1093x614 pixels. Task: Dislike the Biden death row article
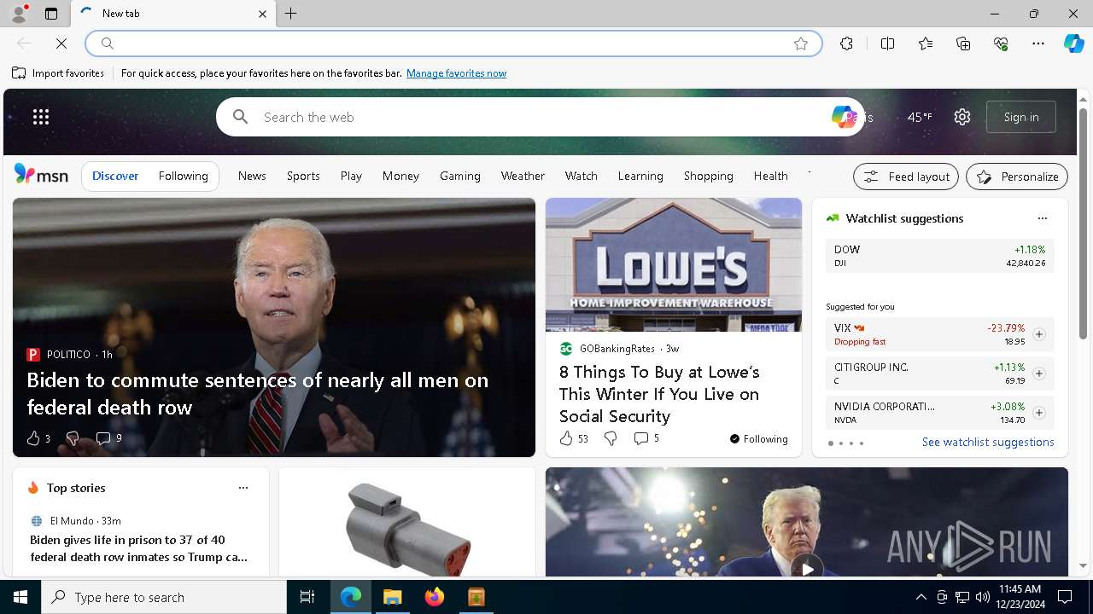pos(73,438)
